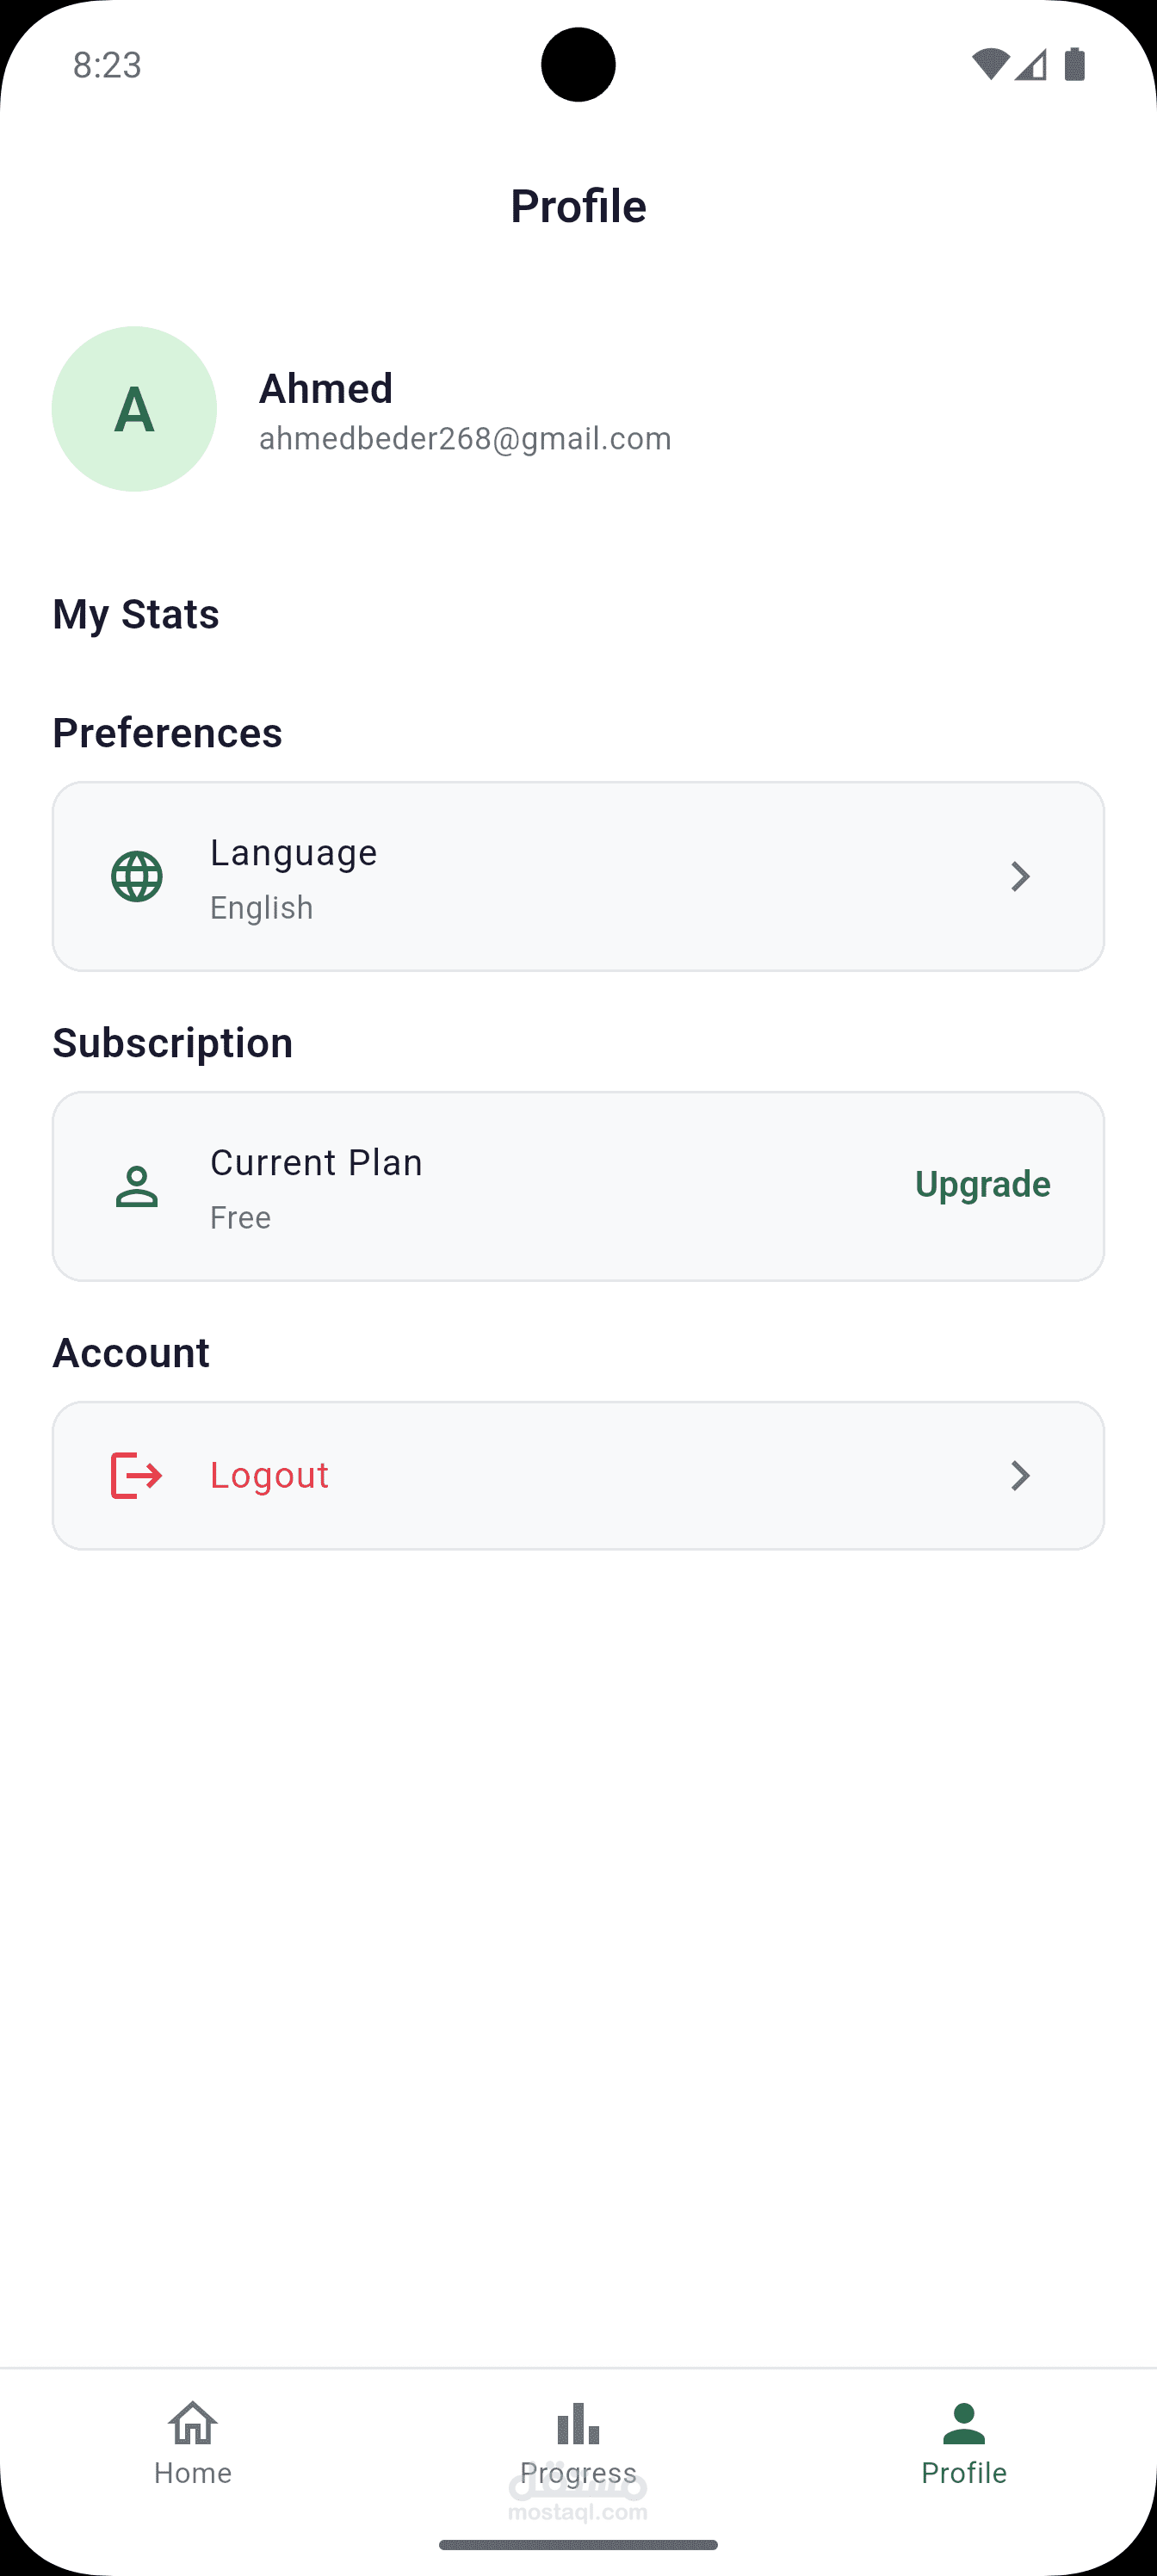Open the Language preference showing English

(294, 878)
